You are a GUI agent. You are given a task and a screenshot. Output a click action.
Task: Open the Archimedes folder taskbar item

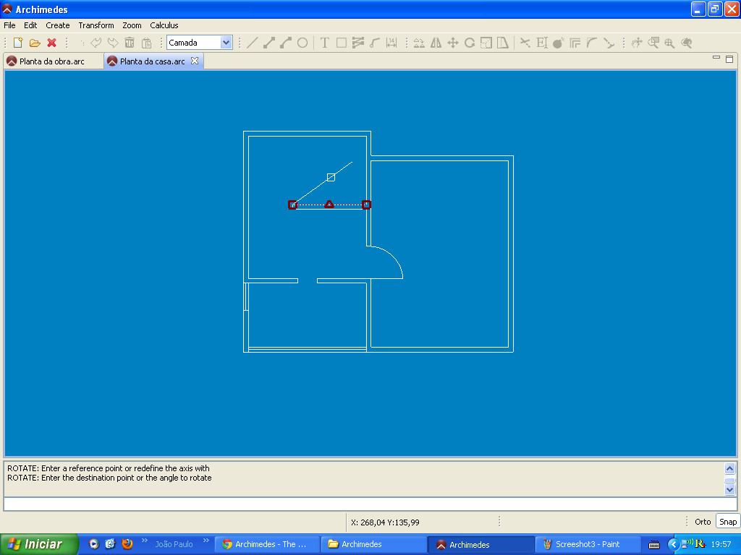(374, 544)
